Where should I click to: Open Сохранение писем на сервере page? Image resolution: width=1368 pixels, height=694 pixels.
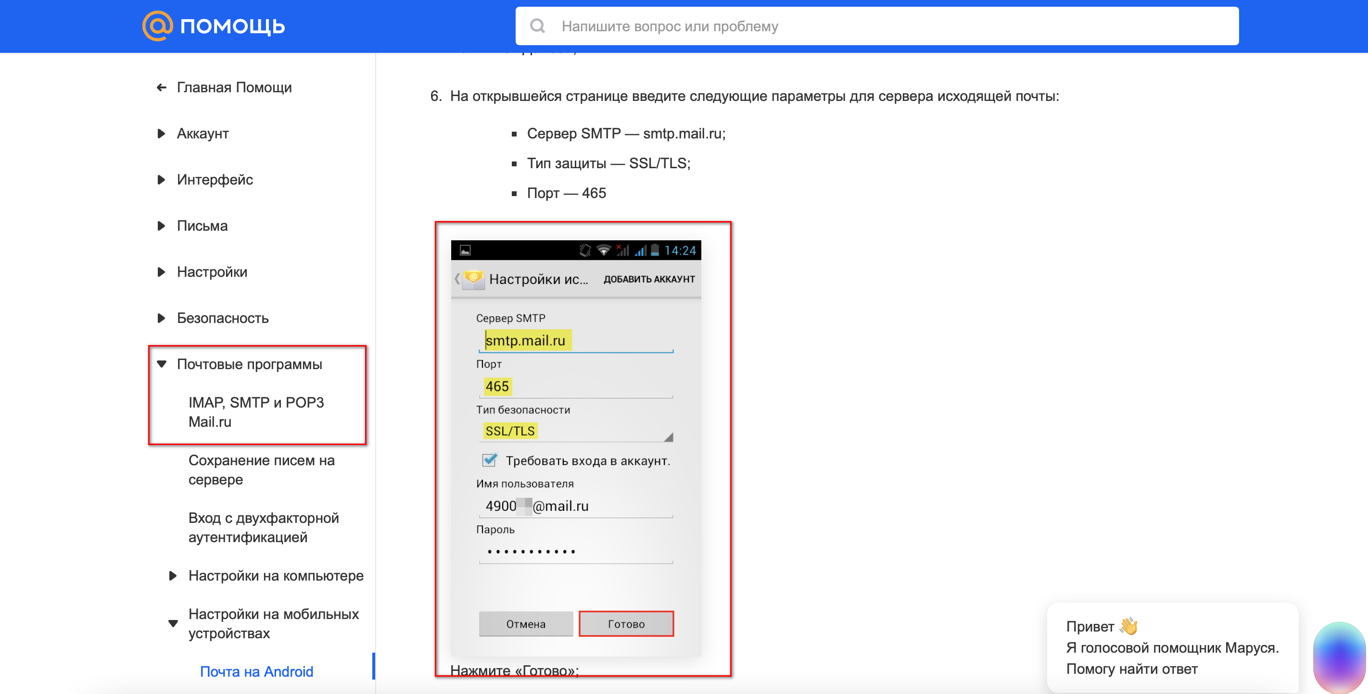click(262, 470)
